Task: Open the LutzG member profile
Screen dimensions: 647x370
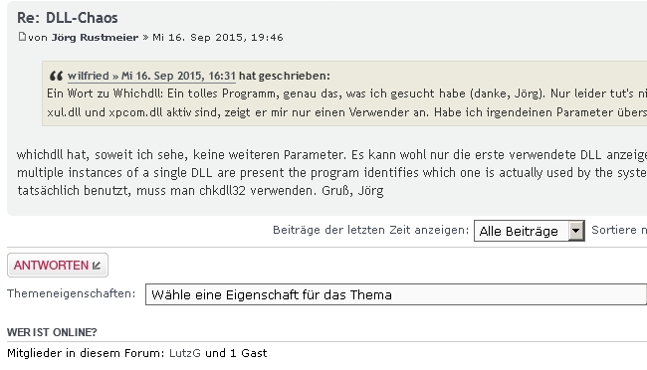Action: click(x=185, y=353)
